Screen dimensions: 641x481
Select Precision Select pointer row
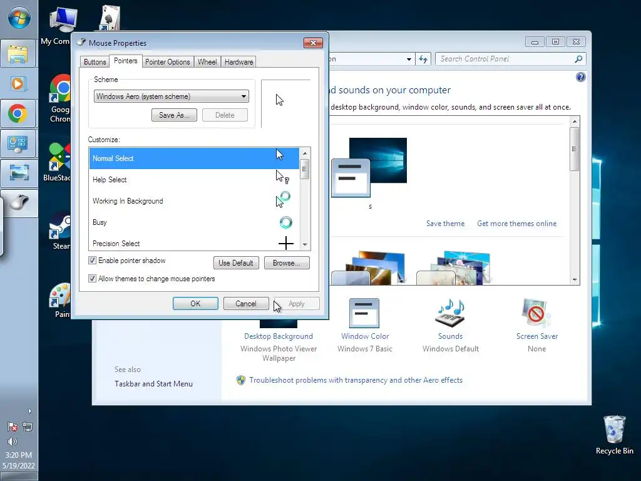tap(194, 243)
